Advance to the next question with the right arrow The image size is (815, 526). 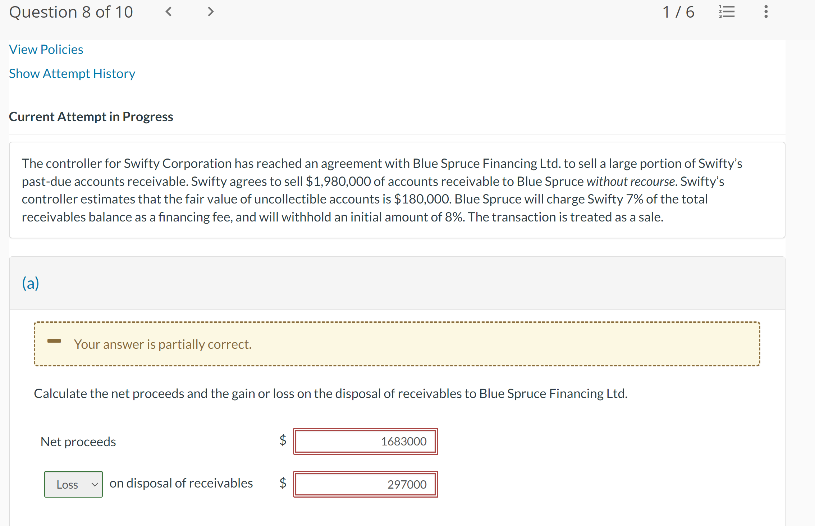[210, 12]
